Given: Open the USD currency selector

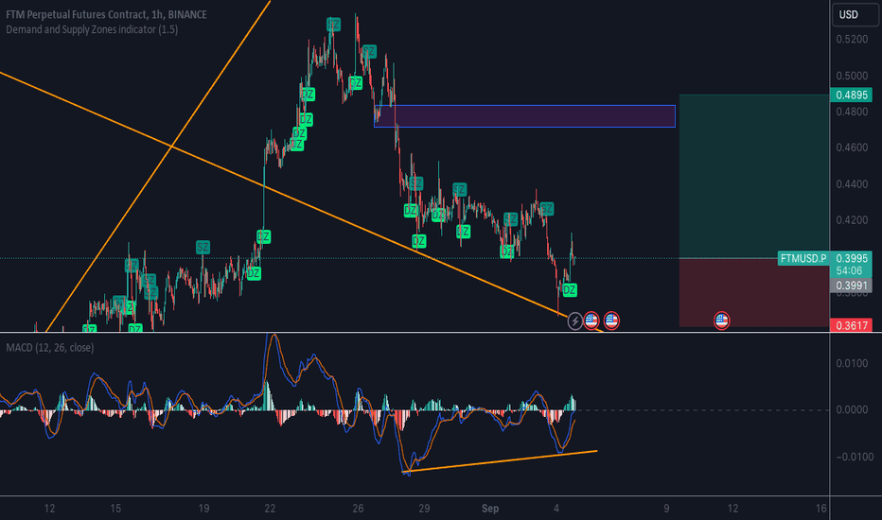Looking at the screenshot, I should pyautogui.click(x=855, y=14).
